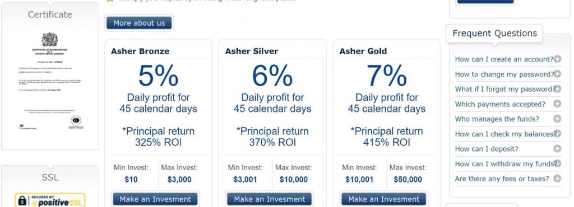Screen dimensions: 574x207
Task: Click the PositiveSSL secured badge
Action: click(x=50, y=200)
